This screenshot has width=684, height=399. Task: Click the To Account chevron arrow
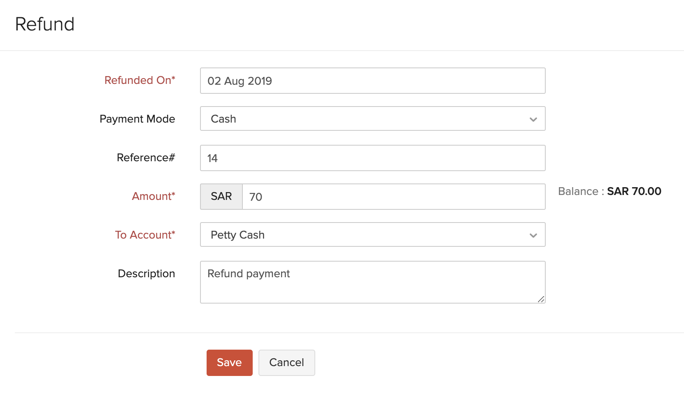tap(533, 235)
